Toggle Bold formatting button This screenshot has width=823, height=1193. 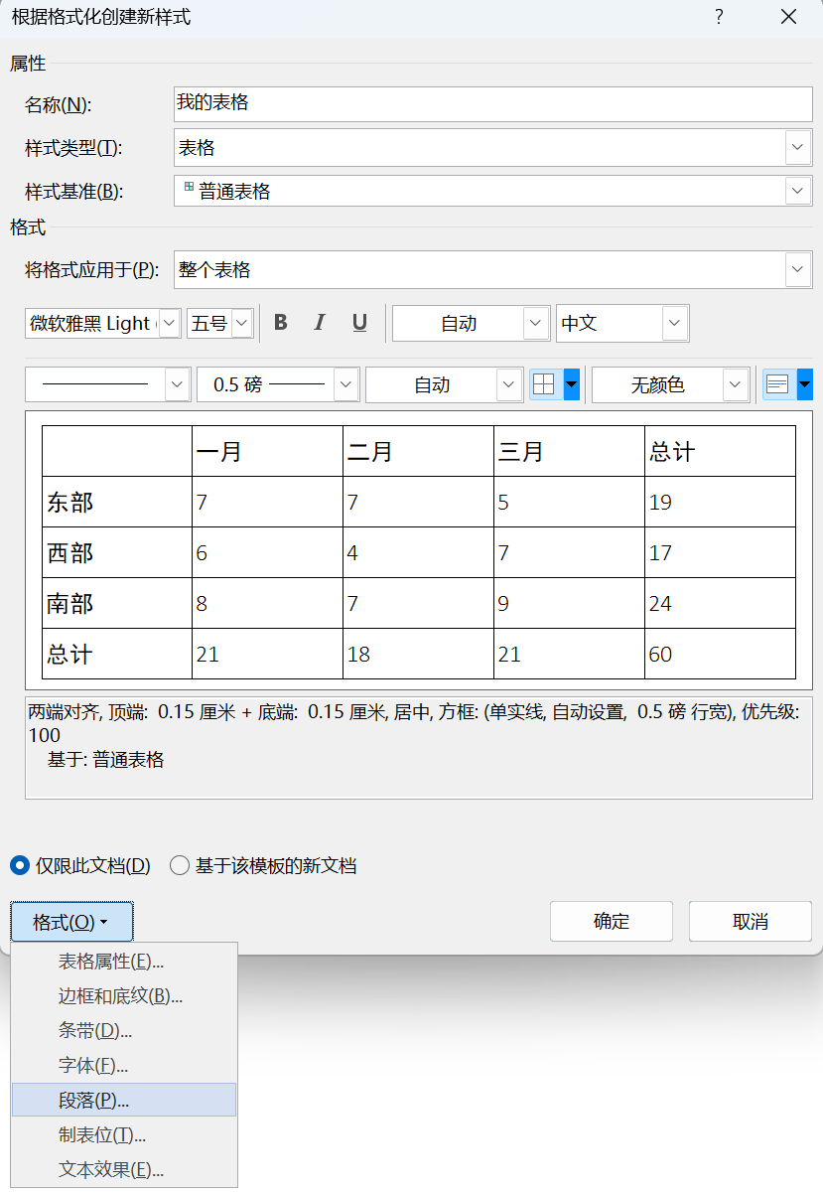[x=281, y=323]
